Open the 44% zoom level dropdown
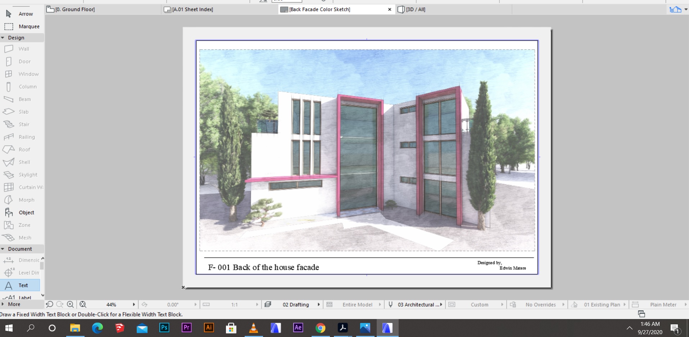 (x=134, y=304)
